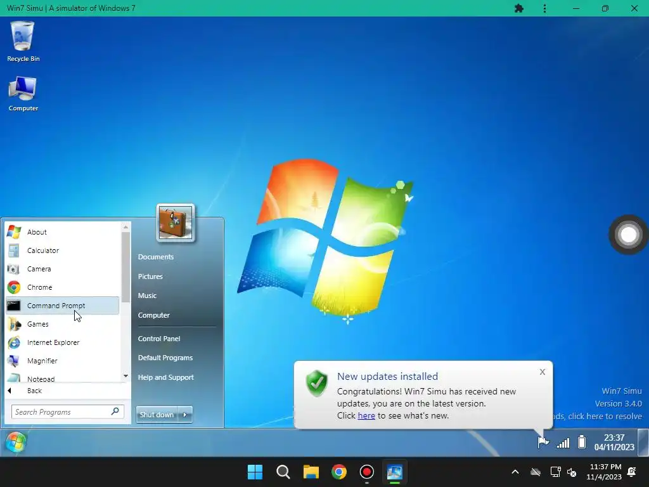
Task: Open the Win7 clock showing 23:37
Action: [614, 442]
